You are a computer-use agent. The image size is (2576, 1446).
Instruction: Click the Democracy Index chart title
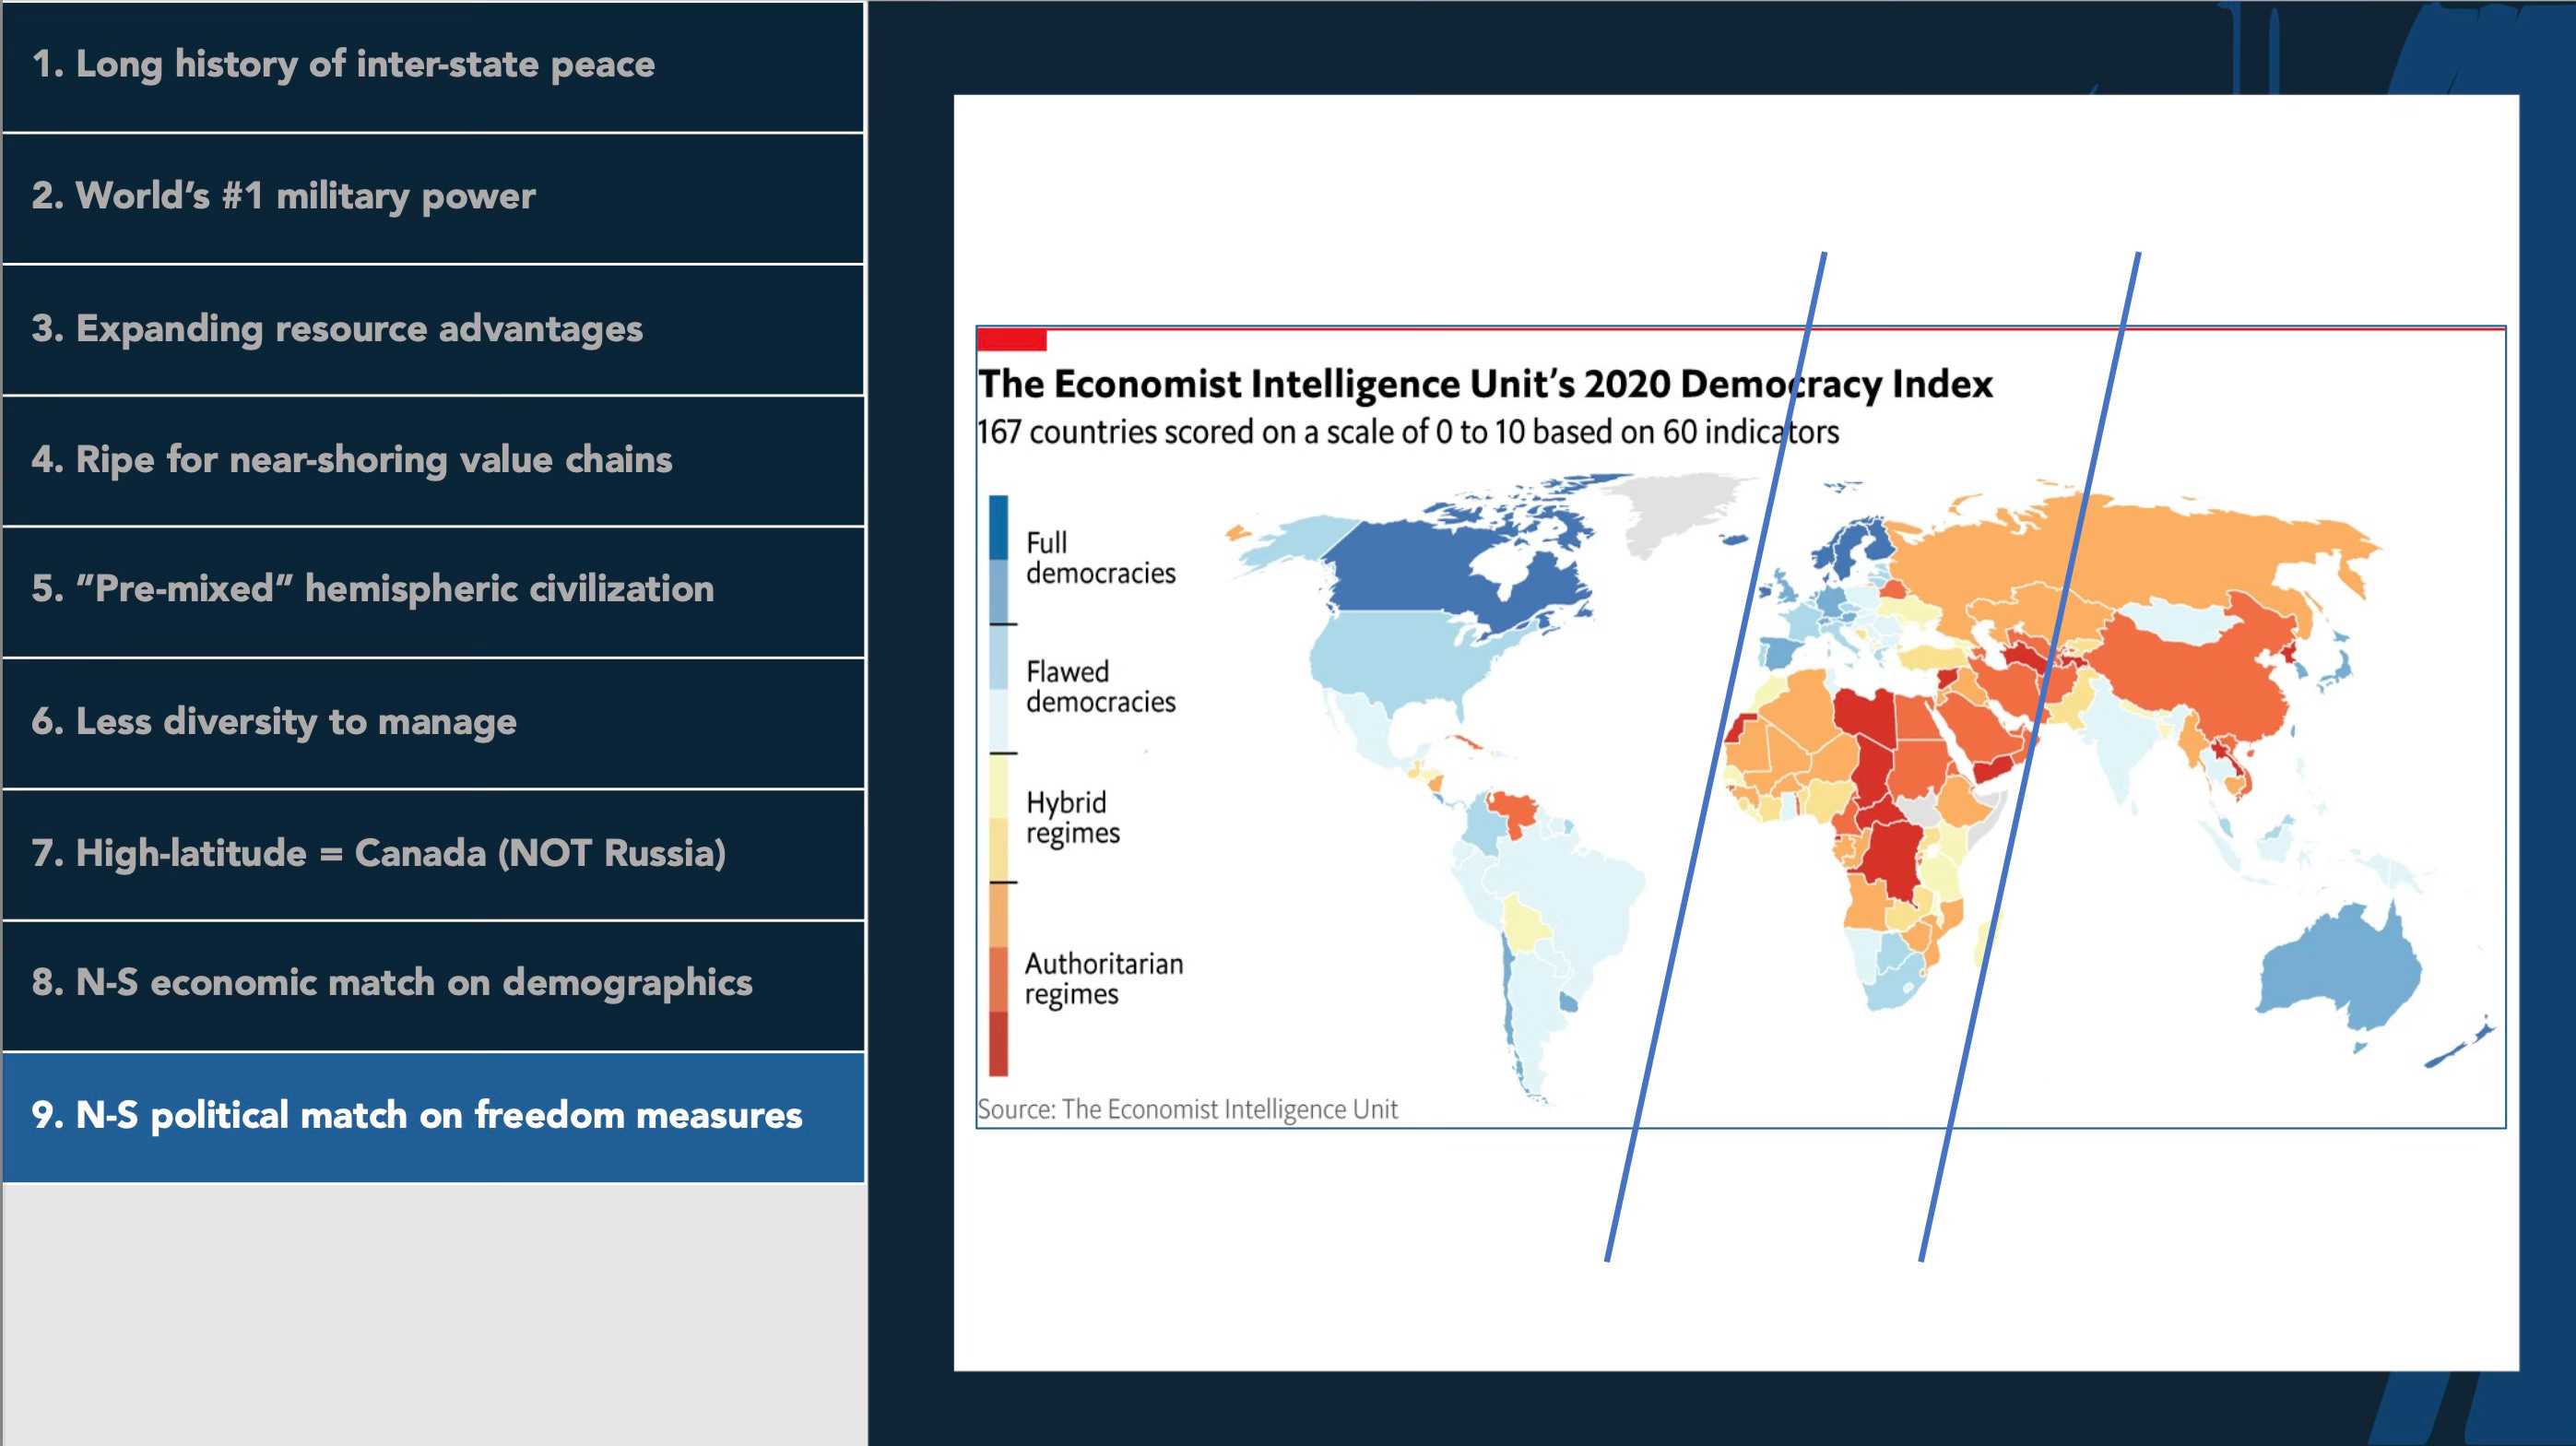(x=1485, y=384)
